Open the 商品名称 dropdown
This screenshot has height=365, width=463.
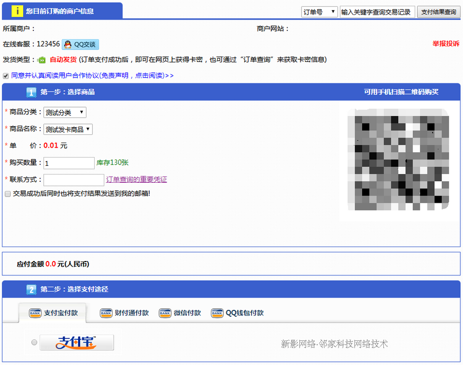(68, 129)
